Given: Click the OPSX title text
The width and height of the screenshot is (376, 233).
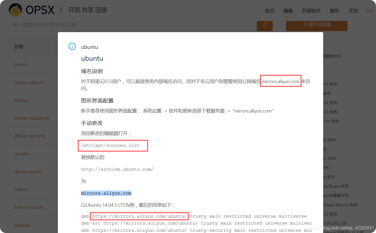Looking at the screenshot, I should tap(40, 10).
